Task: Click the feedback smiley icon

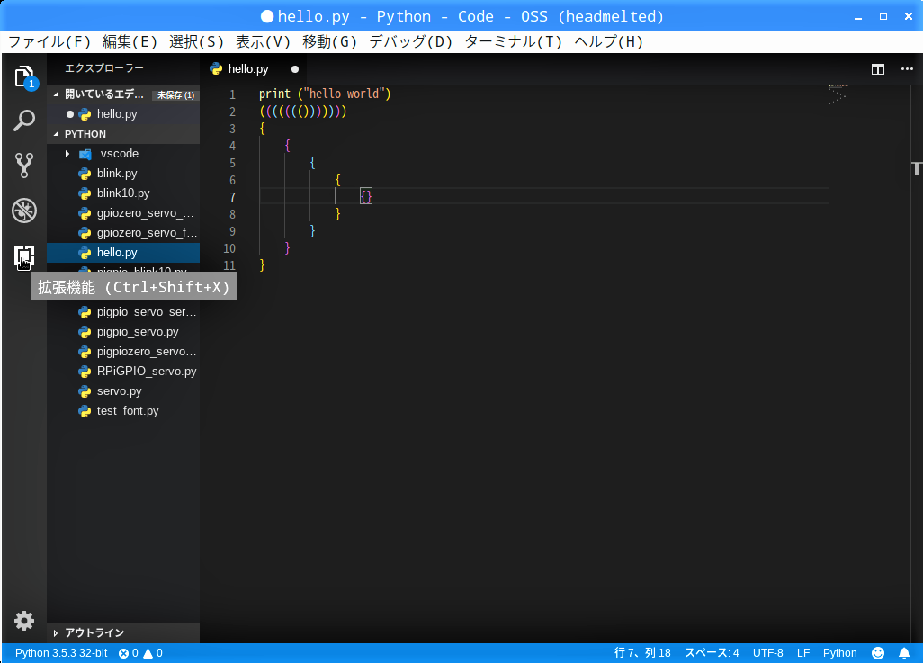Action: [878, 653]
